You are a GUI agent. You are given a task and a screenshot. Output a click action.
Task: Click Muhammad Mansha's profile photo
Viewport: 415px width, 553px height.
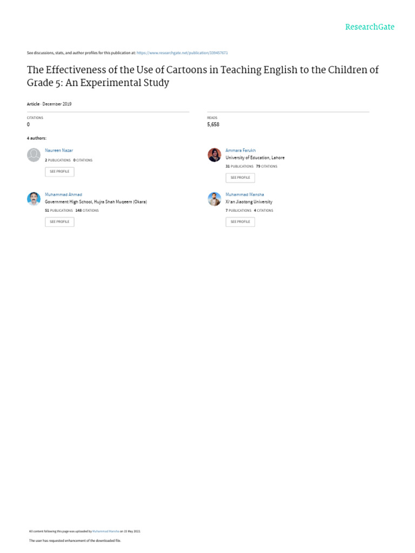pyautogui.click(x=215, y=199)
